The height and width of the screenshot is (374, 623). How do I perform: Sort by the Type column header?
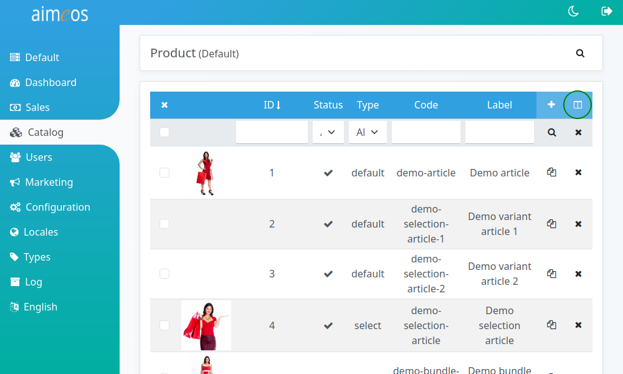pyautogui.click(x=368, y=105)
